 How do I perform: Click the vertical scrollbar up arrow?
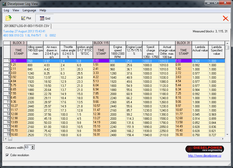(x=227, y=43)
